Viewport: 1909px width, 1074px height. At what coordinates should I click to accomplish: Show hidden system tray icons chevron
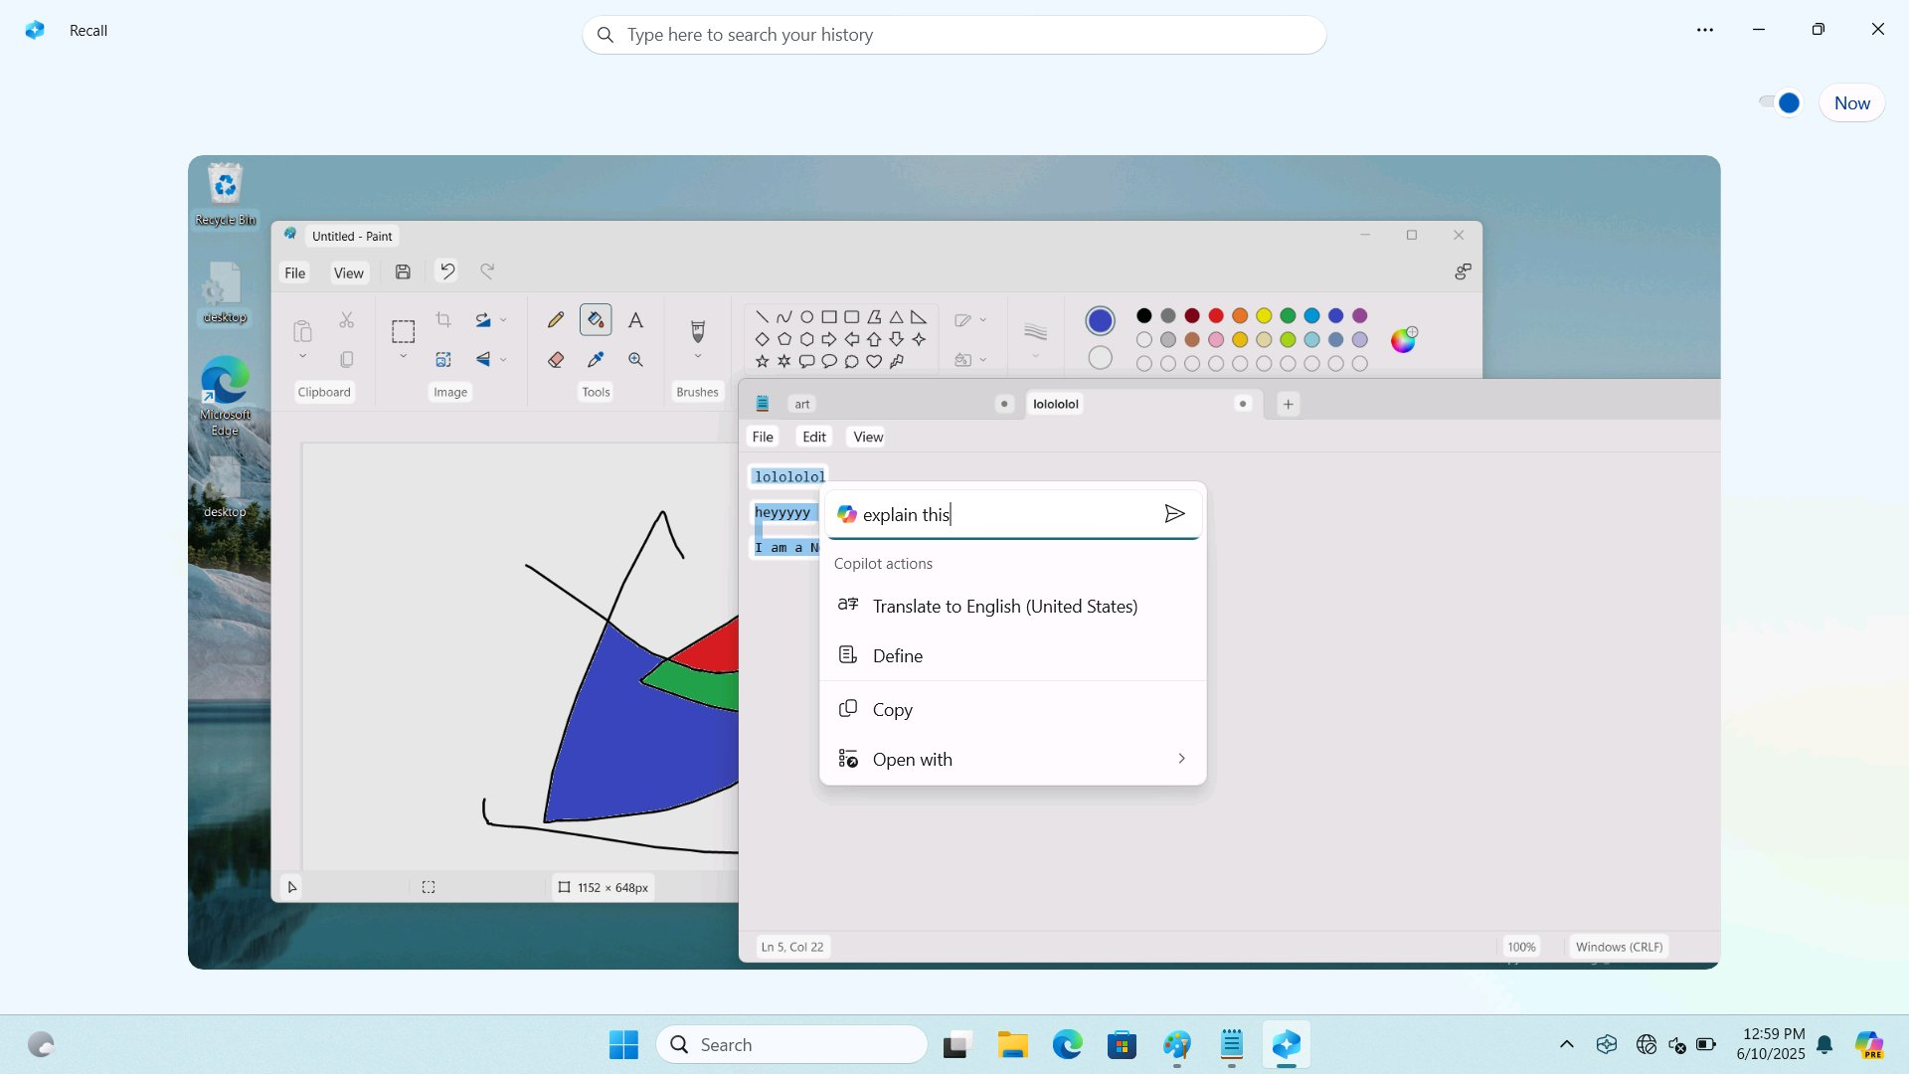click(1567, 1044)
